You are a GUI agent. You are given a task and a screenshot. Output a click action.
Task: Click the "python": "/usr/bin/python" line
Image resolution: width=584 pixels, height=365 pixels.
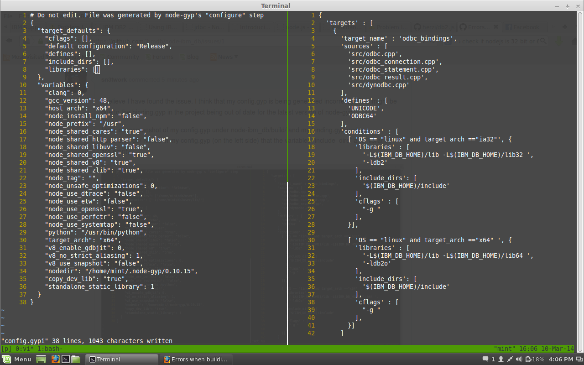click(96, 232)
